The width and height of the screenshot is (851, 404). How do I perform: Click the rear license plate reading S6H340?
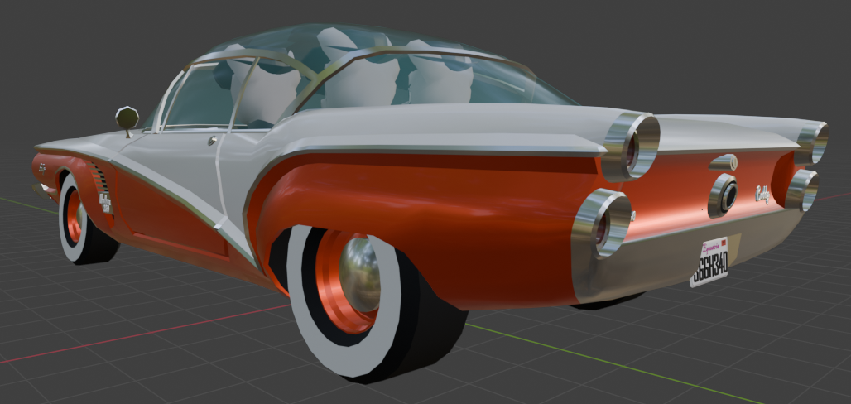[x=709, y=262]
